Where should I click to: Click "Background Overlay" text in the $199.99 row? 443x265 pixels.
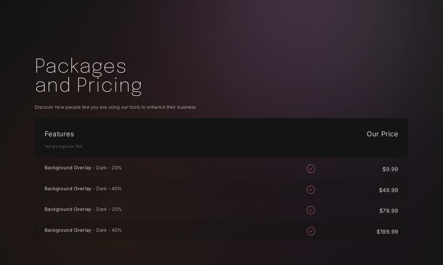click(68, 230)
